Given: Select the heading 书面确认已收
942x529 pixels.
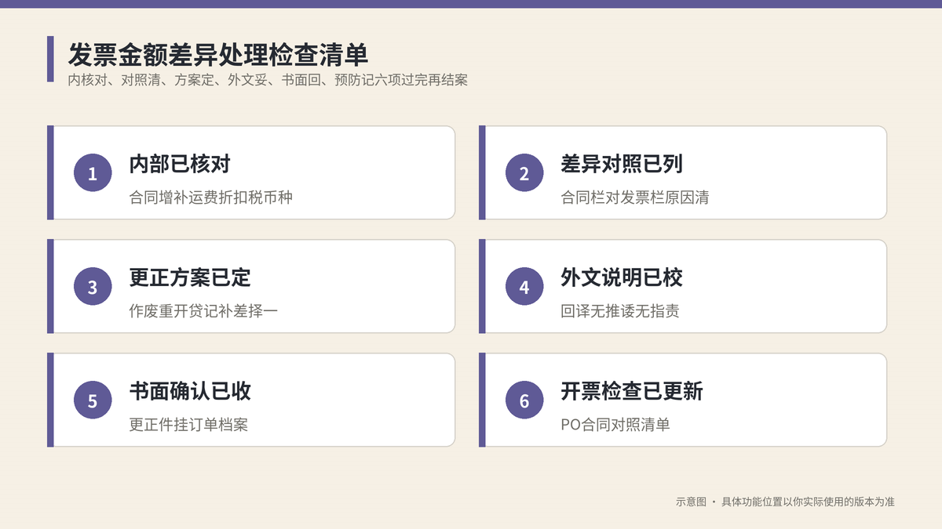Looking at the screenshot, I should [190, 391].
